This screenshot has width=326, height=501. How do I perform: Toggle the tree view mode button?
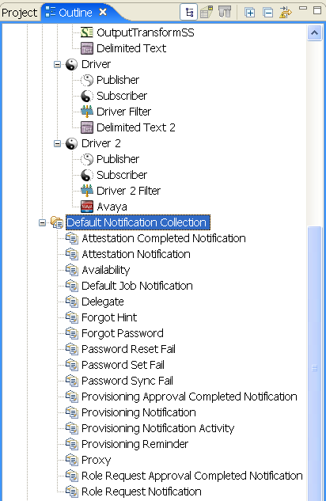(x=189, y=12)
